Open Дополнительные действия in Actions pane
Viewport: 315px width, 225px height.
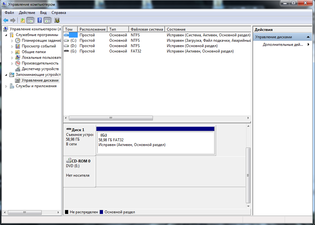283,45
